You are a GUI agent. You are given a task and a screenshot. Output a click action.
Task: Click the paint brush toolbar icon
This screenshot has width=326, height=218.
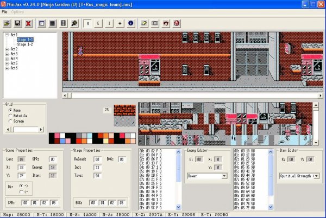[74, 23]
